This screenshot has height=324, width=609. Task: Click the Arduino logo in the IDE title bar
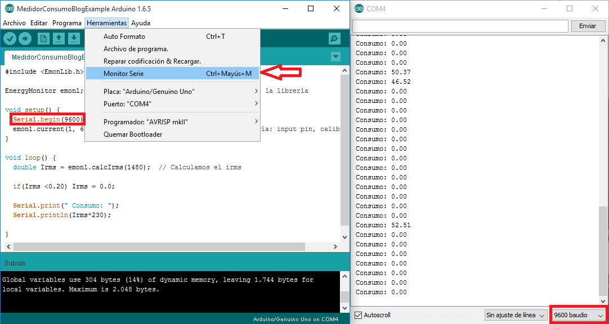click(x=9, y=8)
